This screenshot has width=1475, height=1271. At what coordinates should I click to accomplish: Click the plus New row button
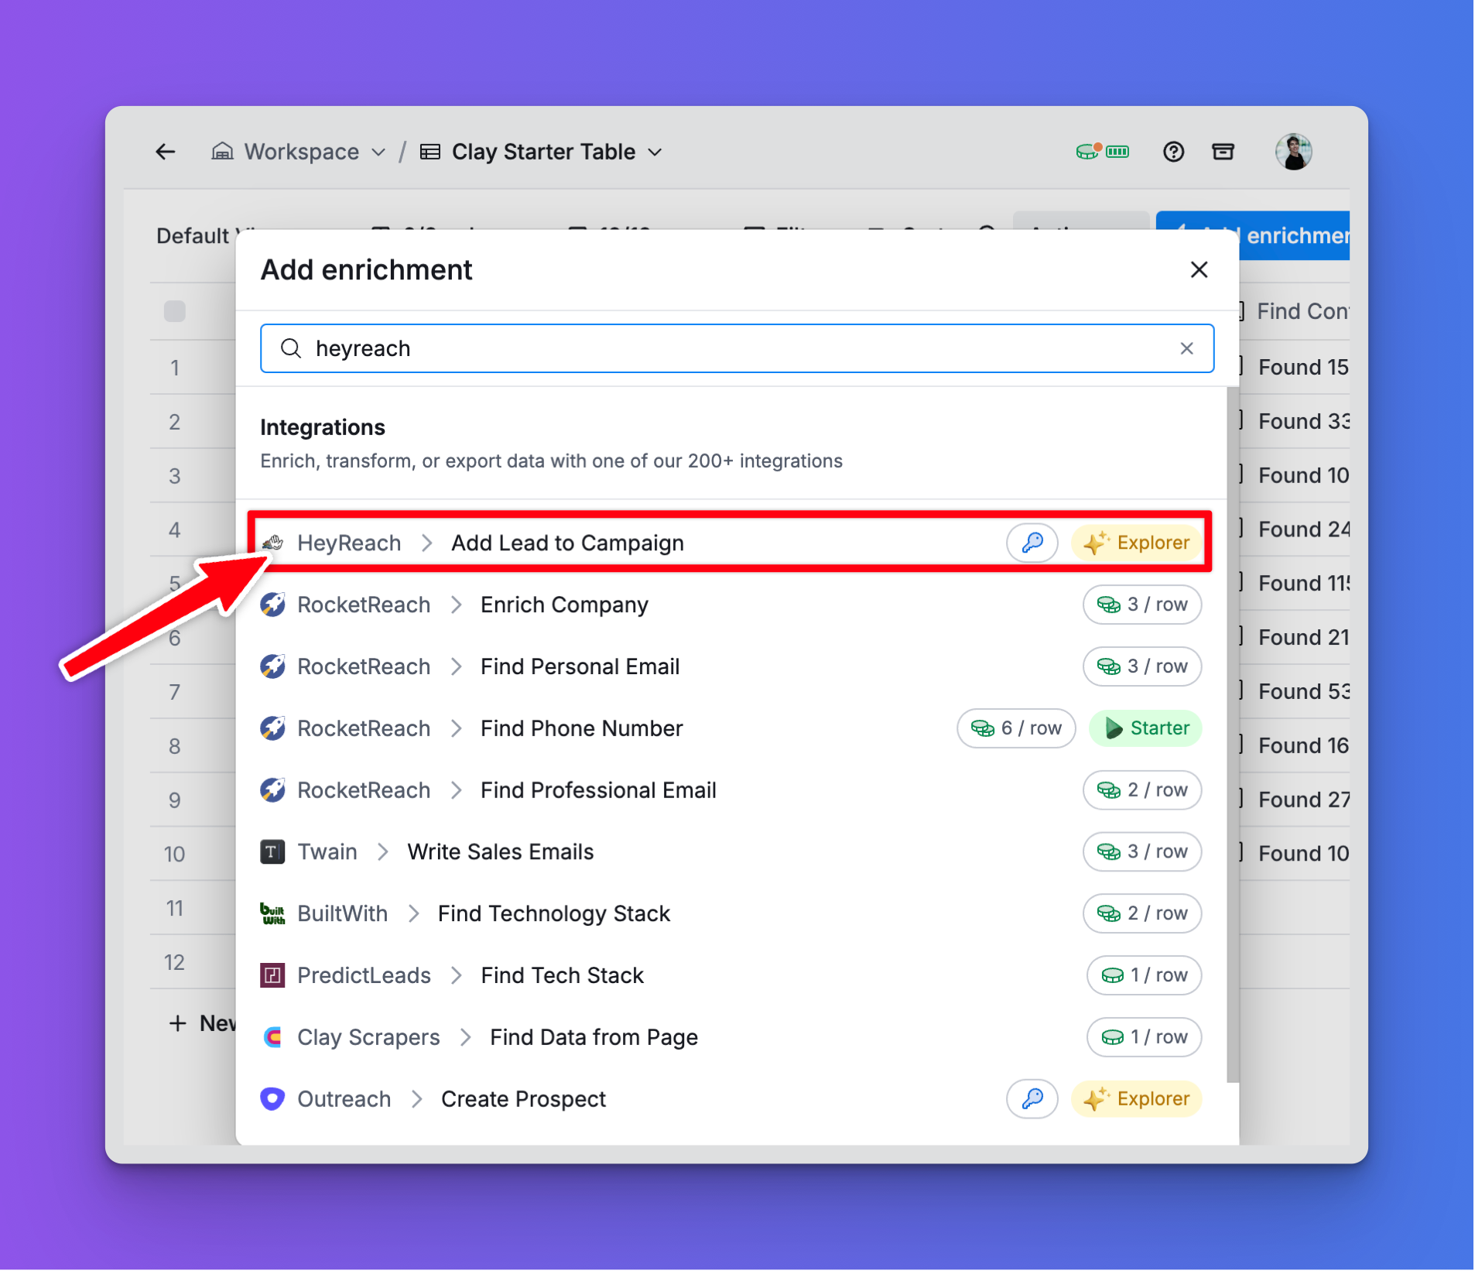point(201,1023)
